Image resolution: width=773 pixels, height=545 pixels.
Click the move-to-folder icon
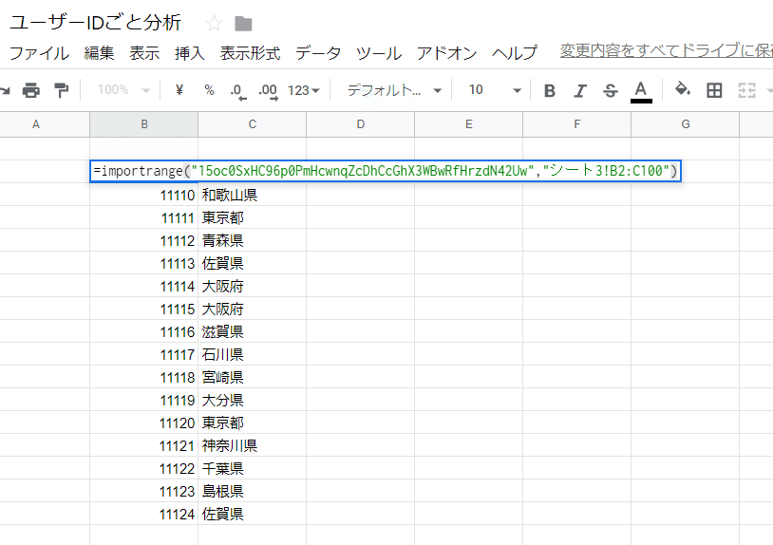(x=243, y=23)
